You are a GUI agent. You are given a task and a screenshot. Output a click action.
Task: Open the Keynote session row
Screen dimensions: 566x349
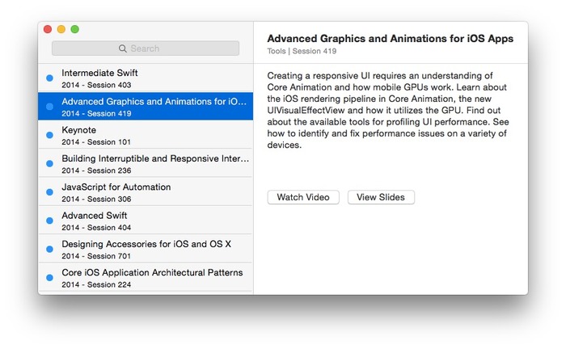(146, 135)
